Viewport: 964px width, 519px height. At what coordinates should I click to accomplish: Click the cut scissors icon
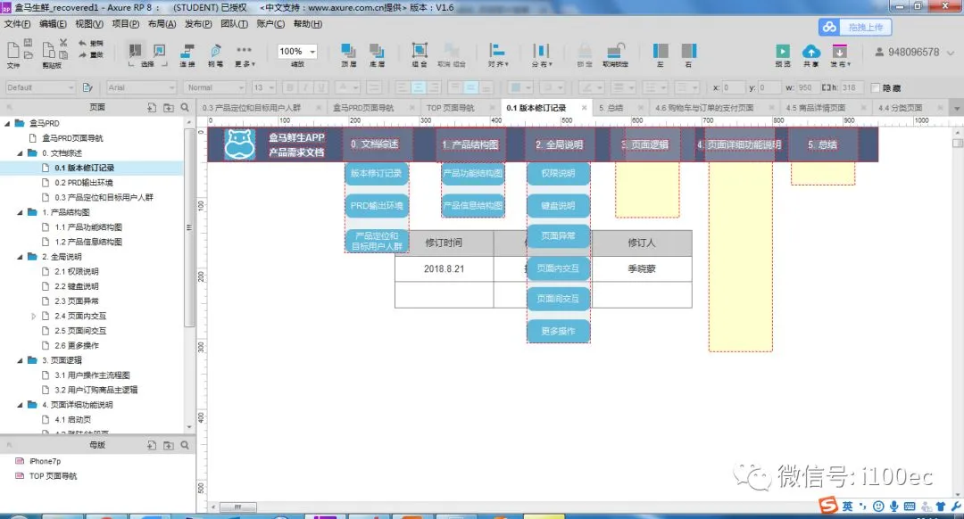(x=63, y=43)
